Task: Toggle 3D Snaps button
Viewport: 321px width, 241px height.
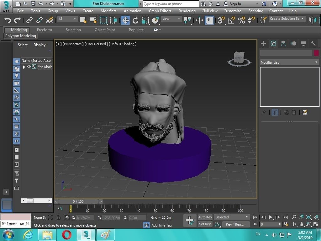Action: pos(221,20)
